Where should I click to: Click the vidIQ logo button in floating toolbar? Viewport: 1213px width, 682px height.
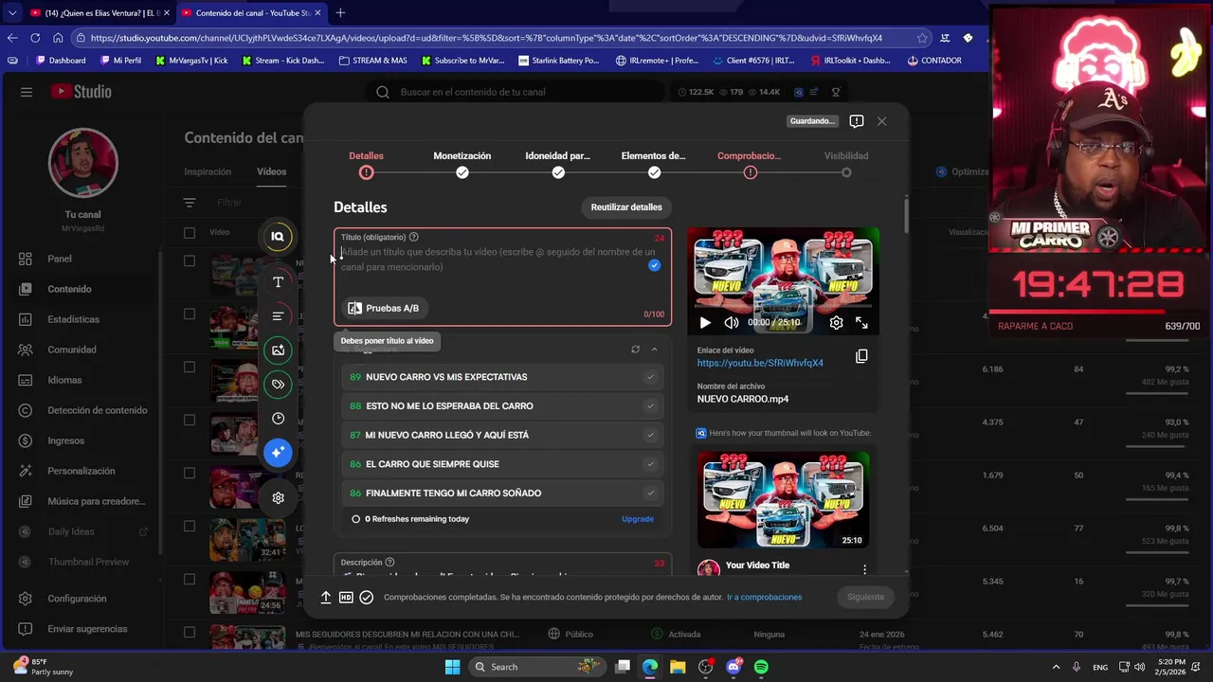click(x=278, y=237)
